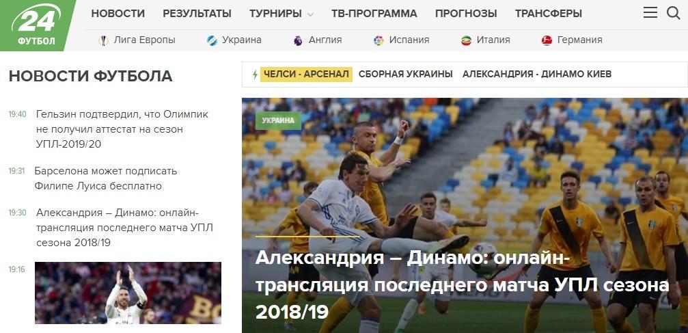Open the hamburger menu icon

click(650, 13)
